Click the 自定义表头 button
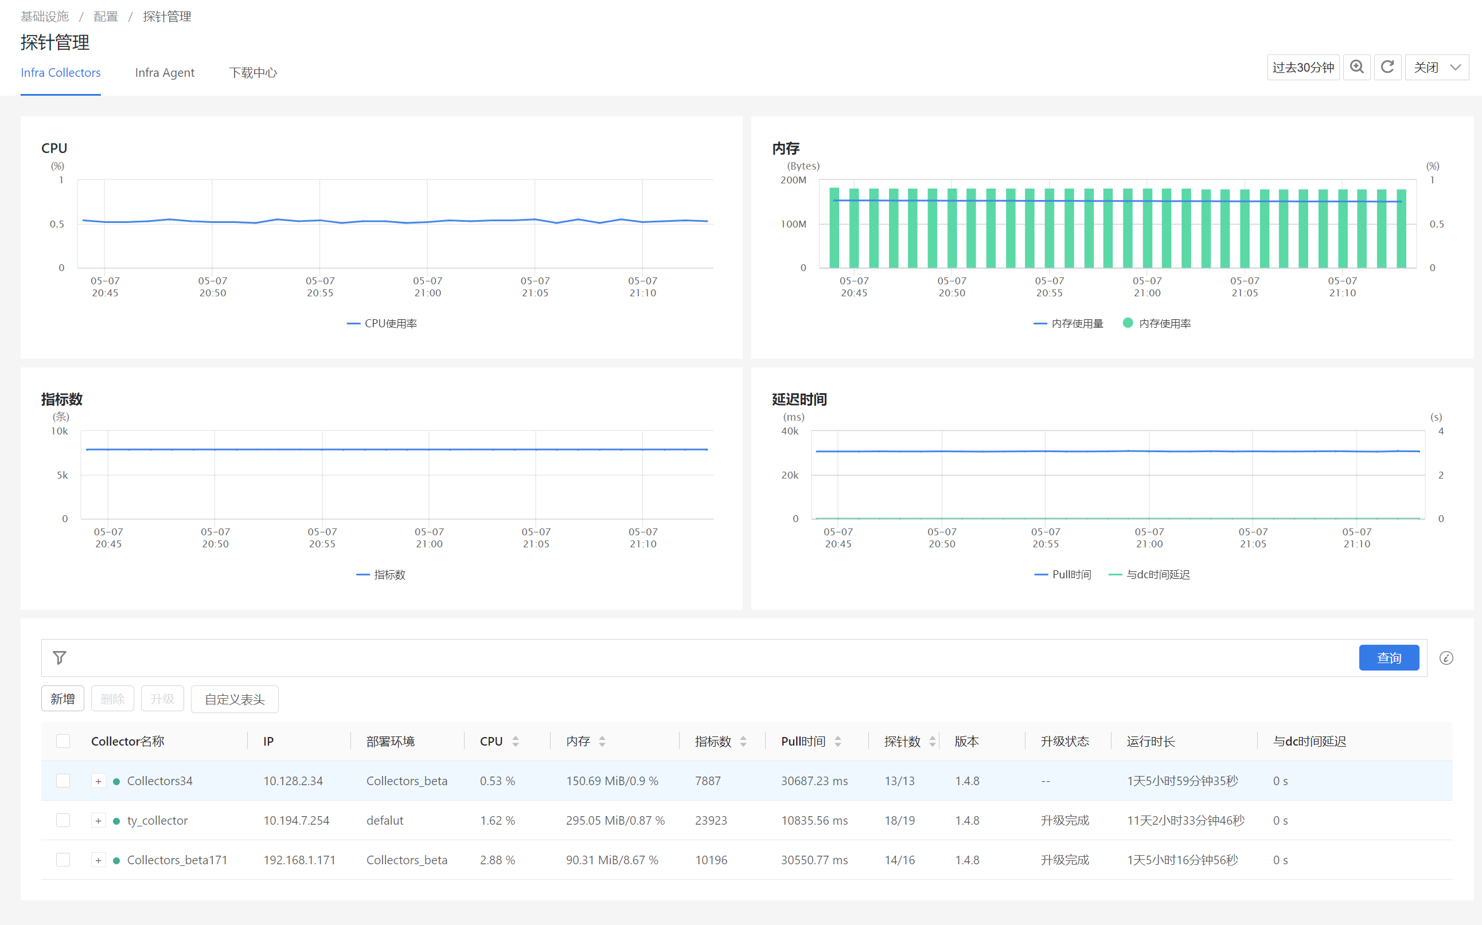This screenshot has height=925, width=1482. click(235, 699)
